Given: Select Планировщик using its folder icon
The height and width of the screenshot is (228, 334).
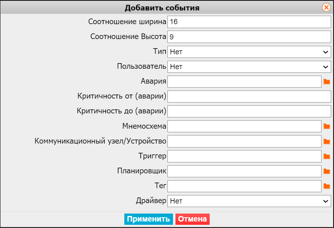Looking at the screenshot, I should (x=326, y=171).
